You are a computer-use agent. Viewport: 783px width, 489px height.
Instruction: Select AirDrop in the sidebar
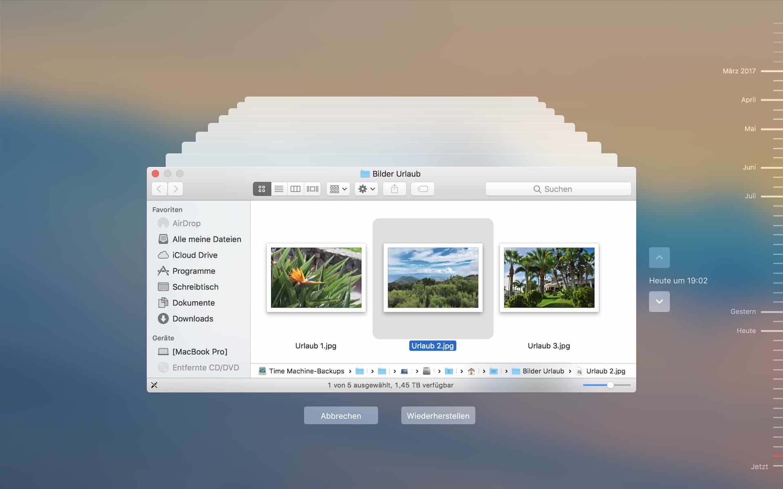click(x=186, y=223)
